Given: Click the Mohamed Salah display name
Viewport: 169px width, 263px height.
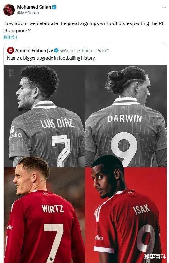Looking at the screenshot, I should [x=34, y=7].
